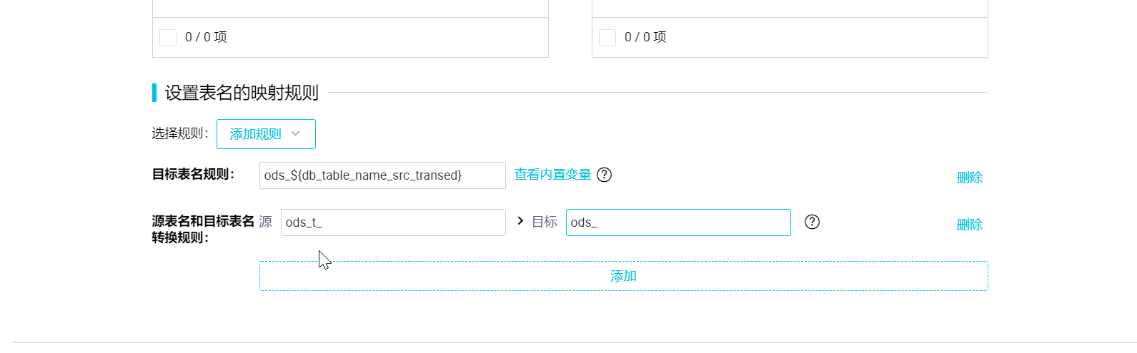1137x353 pixels.
Task: Click the left list's 0 / 0 项 counter
Action: click(x=206, y=37)
